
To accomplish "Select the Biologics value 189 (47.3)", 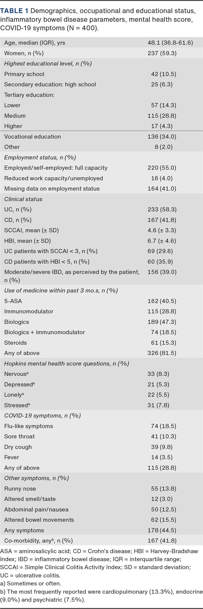I will click(x=162, y=322).
